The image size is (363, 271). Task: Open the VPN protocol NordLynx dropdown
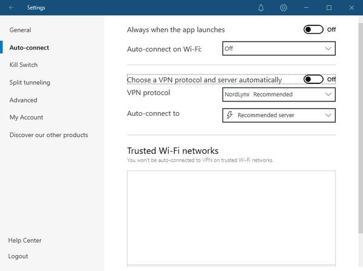pos(279,94)
